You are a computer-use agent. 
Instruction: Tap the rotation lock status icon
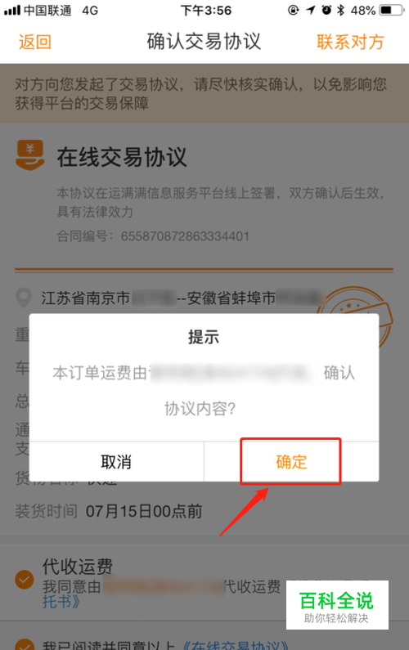pyautogui.click(x=294, y=10)
